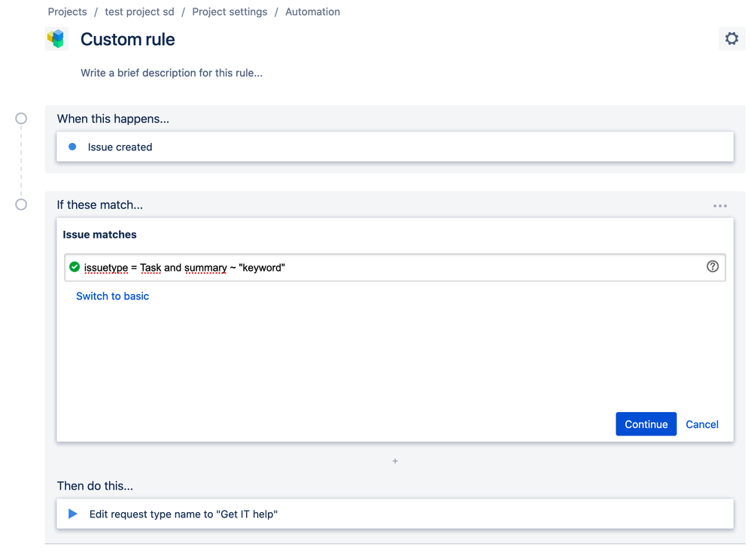Viewport: 751px width, 552px height.
Task: Go to Projects breadcrumb
Action: (x=68, y=11)
